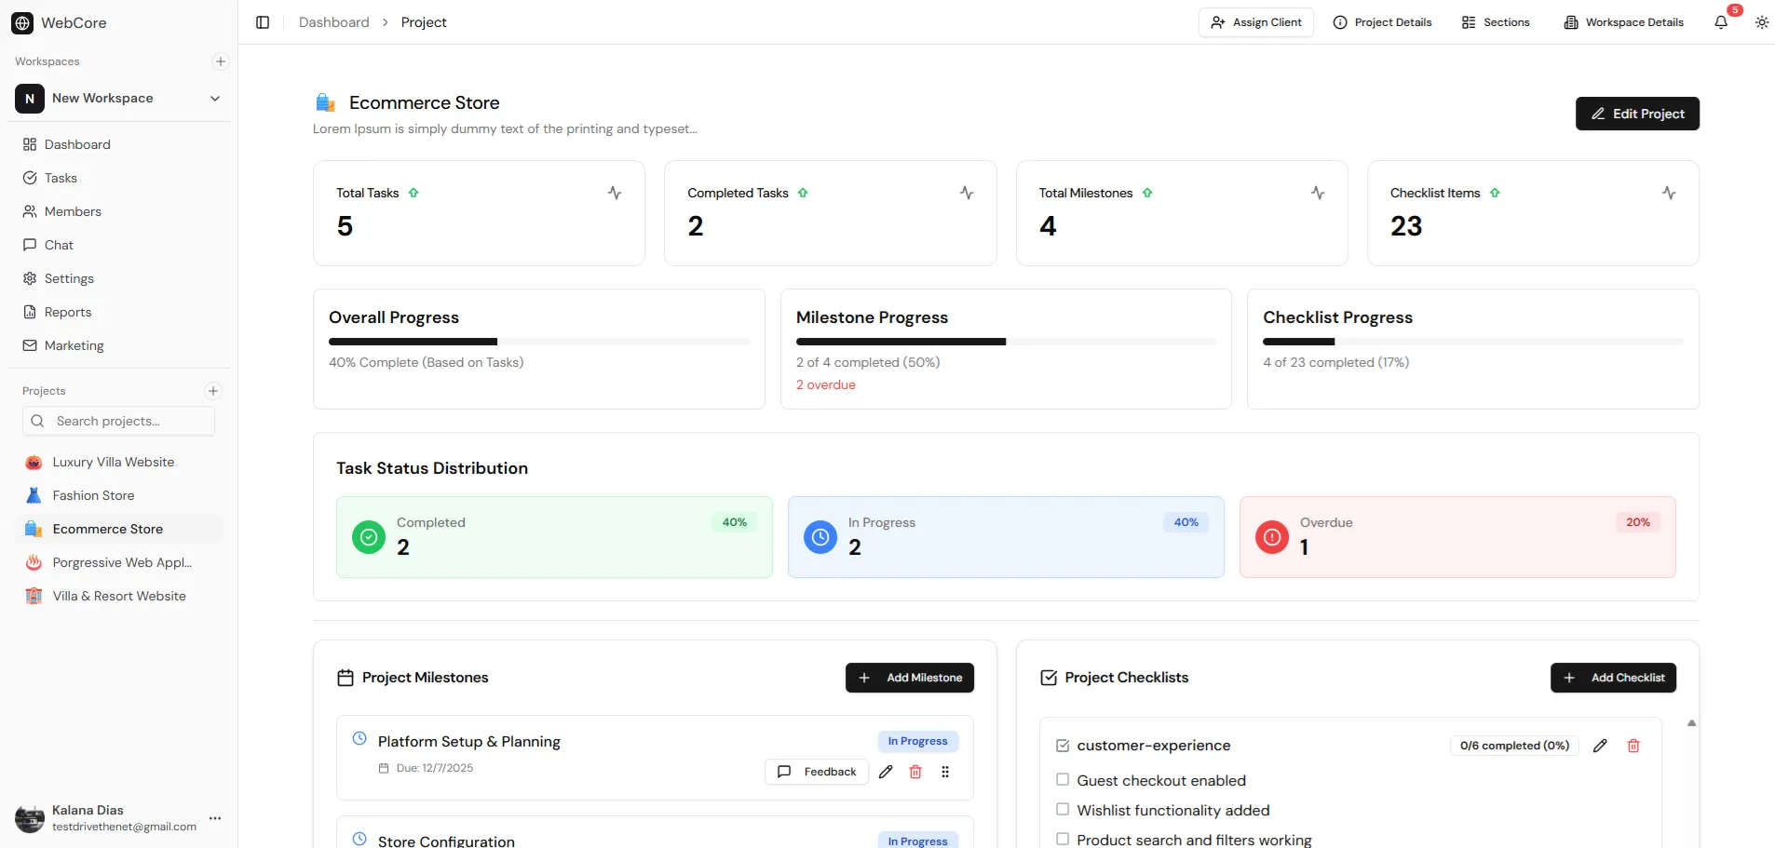
Task: Add a new project with plus icon
Action: 213,391
